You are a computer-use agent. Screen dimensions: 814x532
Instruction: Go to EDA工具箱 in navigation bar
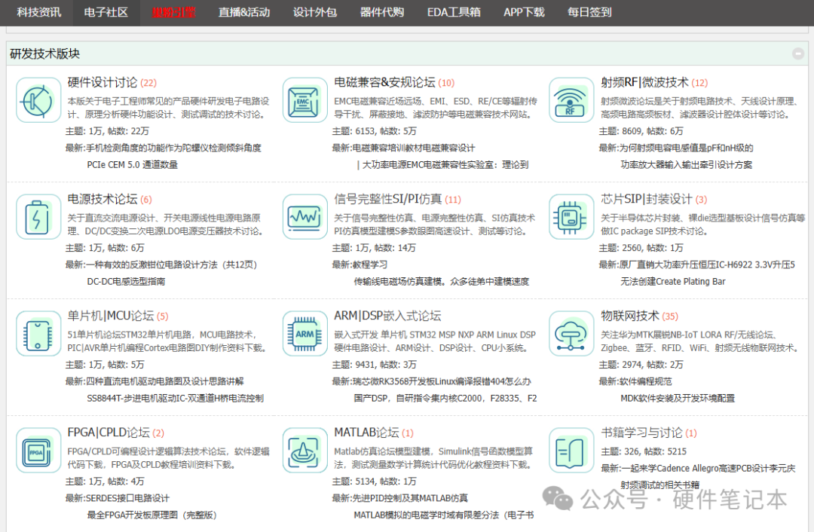(x=454, y=12)
